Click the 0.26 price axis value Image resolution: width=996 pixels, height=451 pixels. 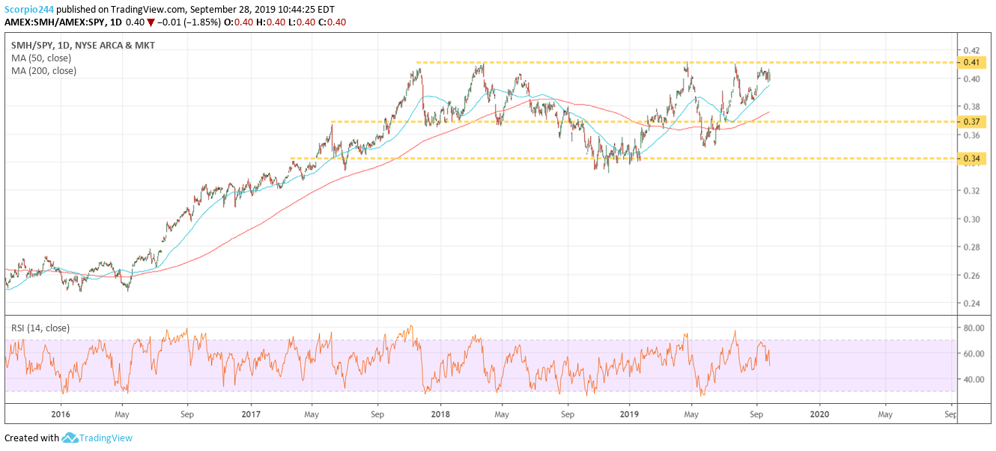click(x=974, y=275)
